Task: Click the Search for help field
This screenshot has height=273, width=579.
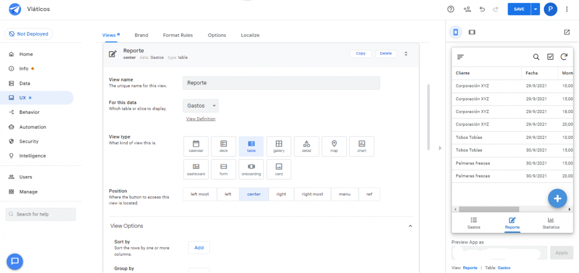Action: pos(41,214)
